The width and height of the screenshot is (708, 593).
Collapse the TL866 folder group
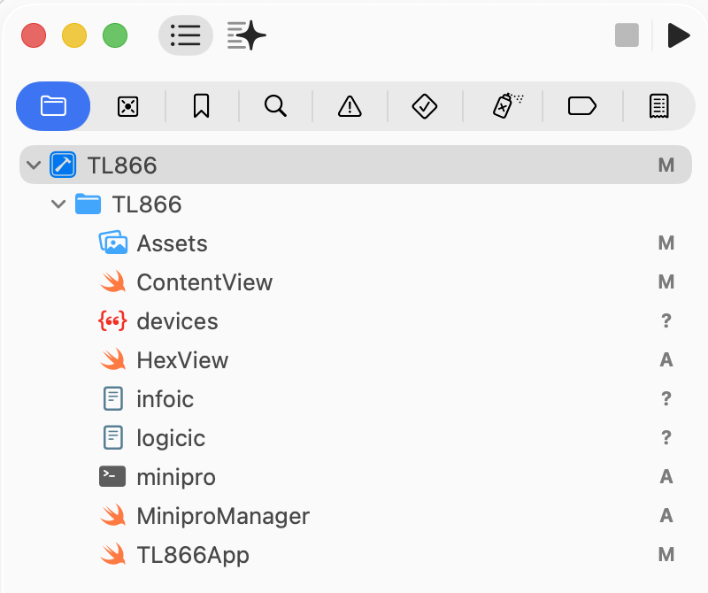click(x=58, y=204)
